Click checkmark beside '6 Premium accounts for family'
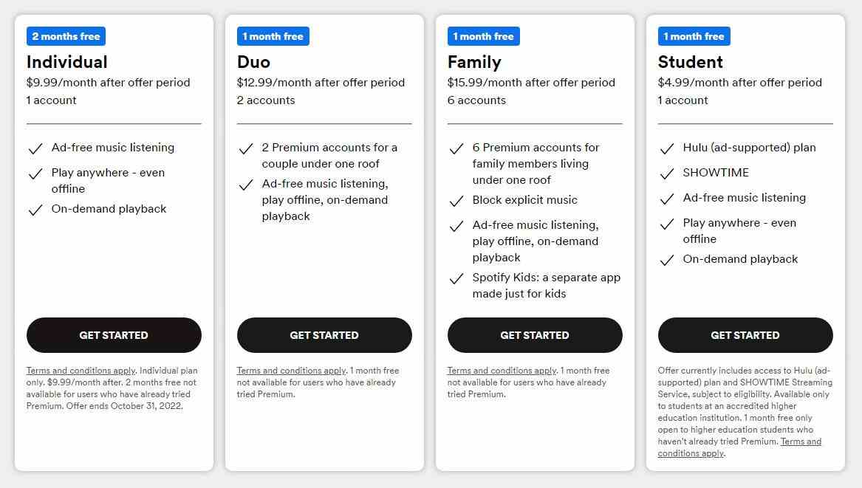862x488 pixels. 456,148
